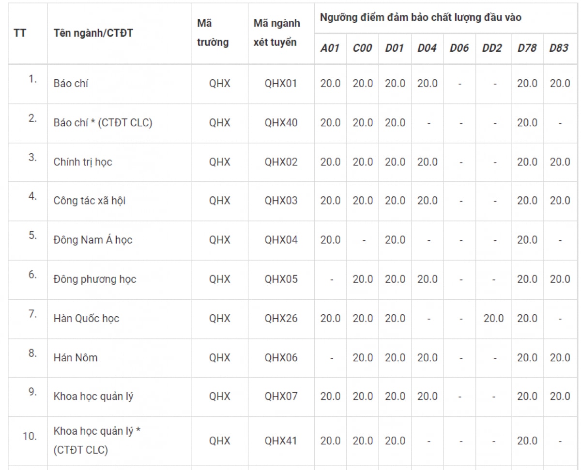Click the Báo chí * (CTĐT CLC) entry

pyautogui.click(x=103, y=123)
